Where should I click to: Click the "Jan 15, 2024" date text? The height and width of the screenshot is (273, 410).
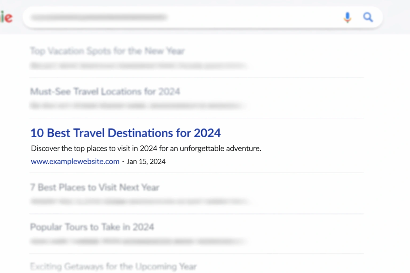click(x=146, y=162)
